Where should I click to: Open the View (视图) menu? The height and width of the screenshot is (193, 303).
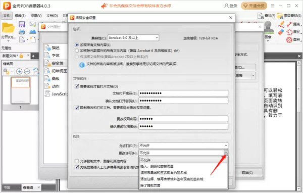(x=36, y=16)
